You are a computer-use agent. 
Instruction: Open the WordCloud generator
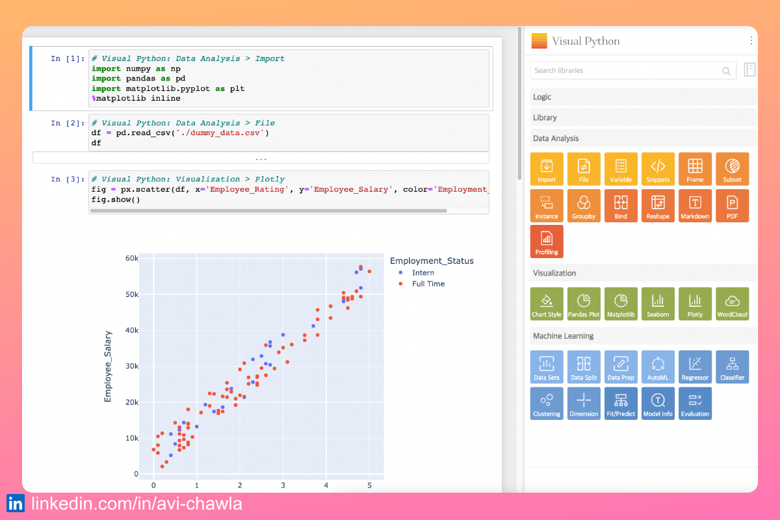click(x=732, y=304)
